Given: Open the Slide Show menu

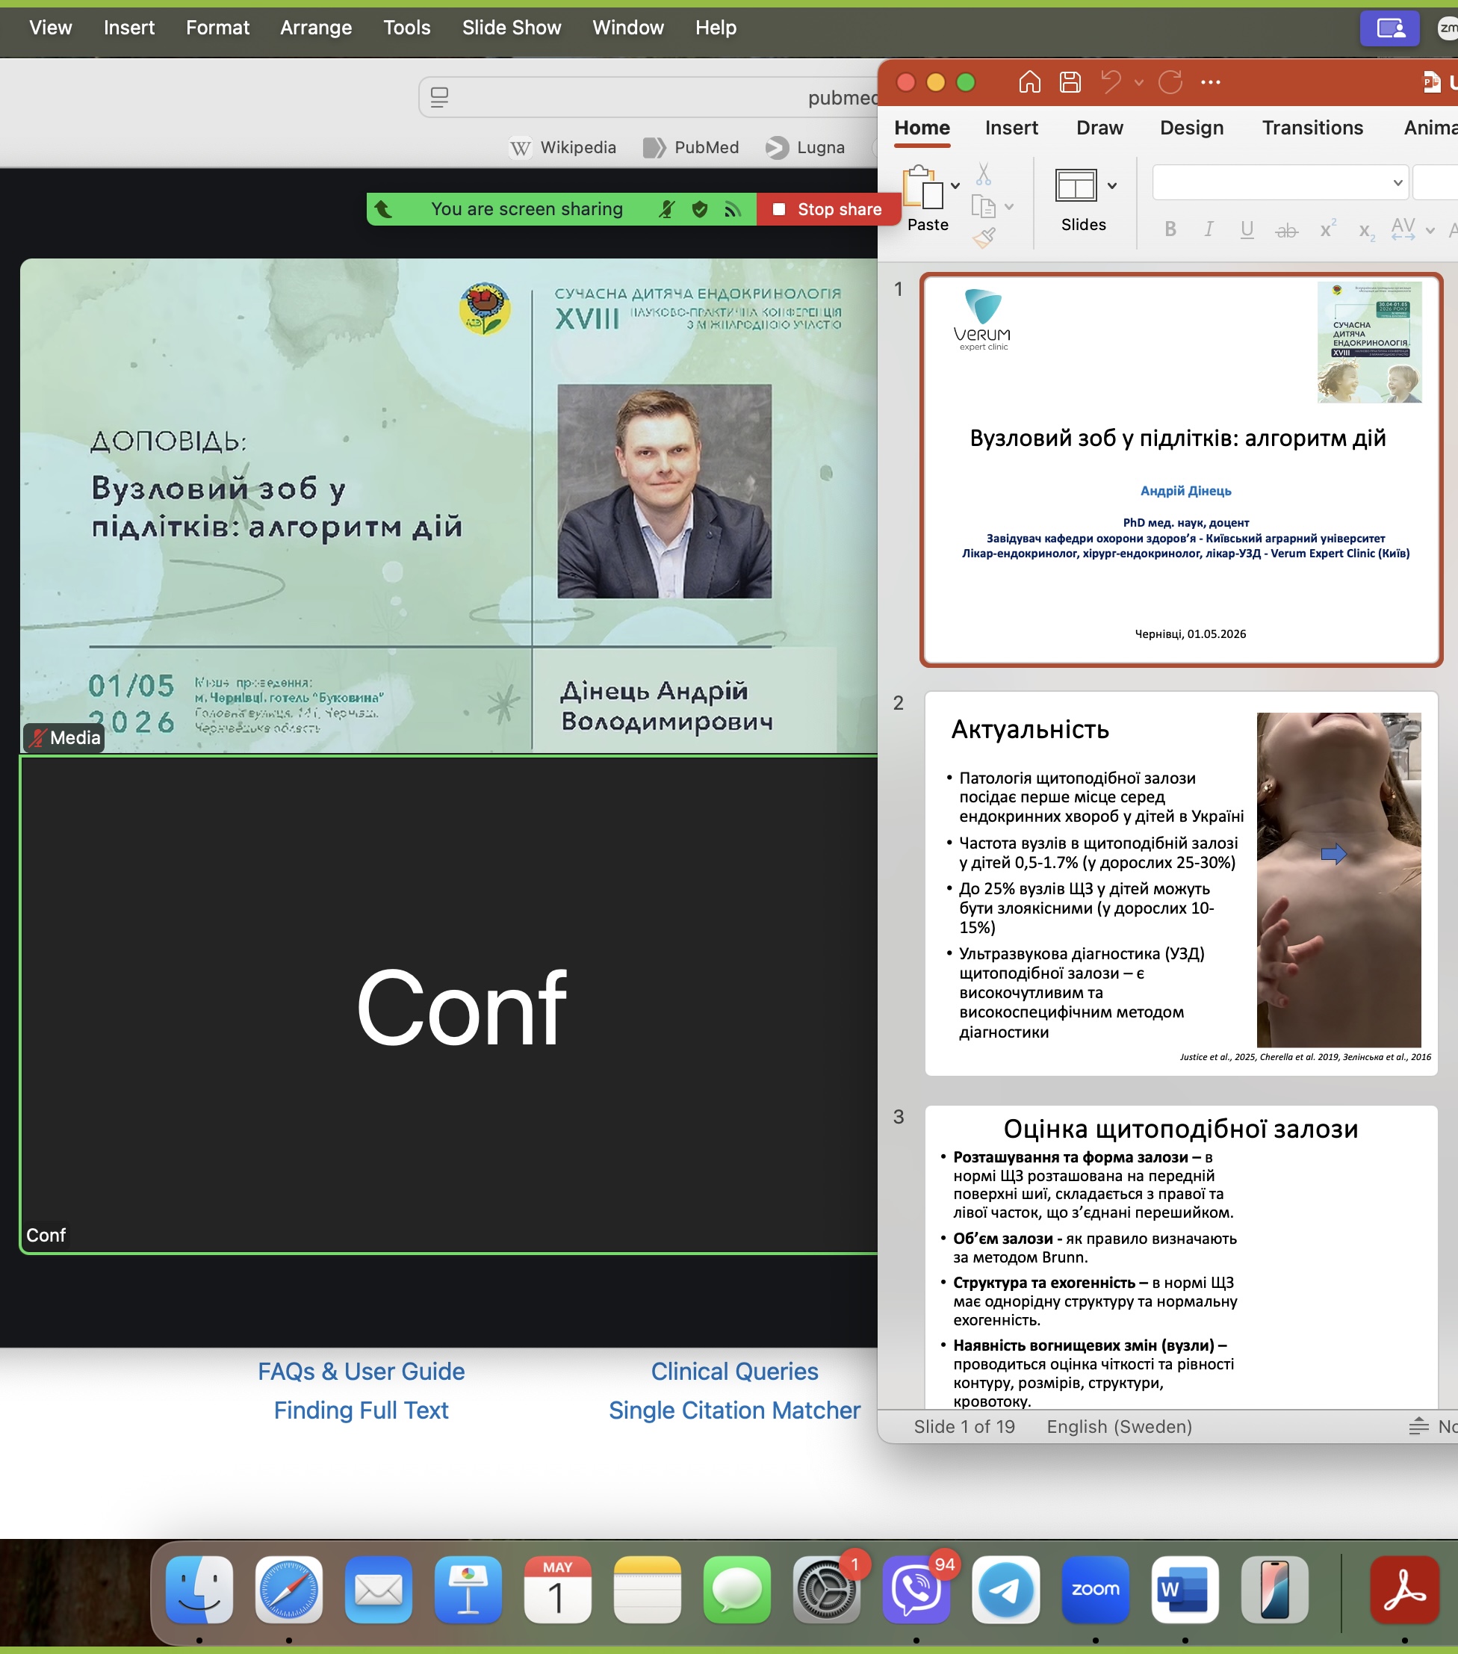Looking at the screenshot, I should [x=512, y=28].
